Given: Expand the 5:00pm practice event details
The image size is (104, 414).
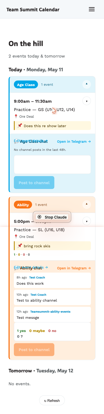Looking at the screenshot, I should click(x=87, y=221).
